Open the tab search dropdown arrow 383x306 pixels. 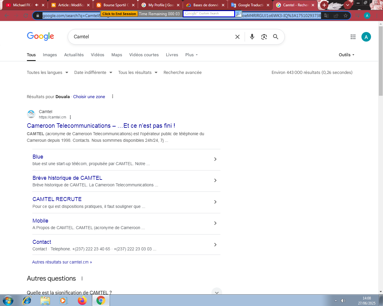coord(348,5)
